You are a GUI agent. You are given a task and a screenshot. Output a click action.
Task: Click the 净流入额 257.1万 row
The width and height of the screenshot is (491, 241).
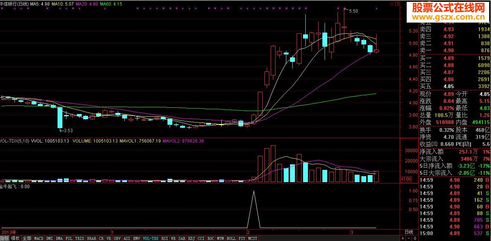(x=455, y=151)
